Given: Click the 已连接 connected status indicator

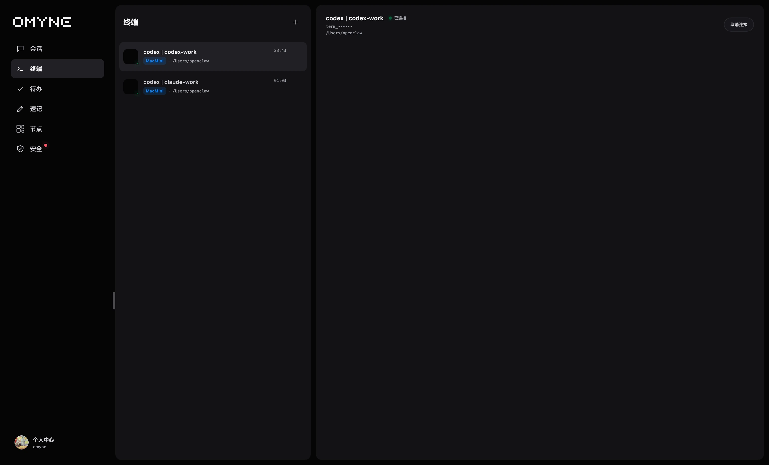Looking at the screenshot, I should tap(397, 18).
